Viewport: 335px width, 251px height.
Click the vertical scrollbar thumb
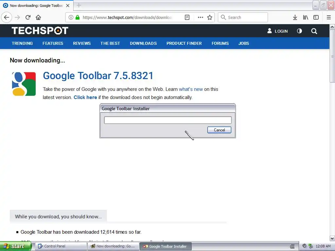[x=332, y=56]
